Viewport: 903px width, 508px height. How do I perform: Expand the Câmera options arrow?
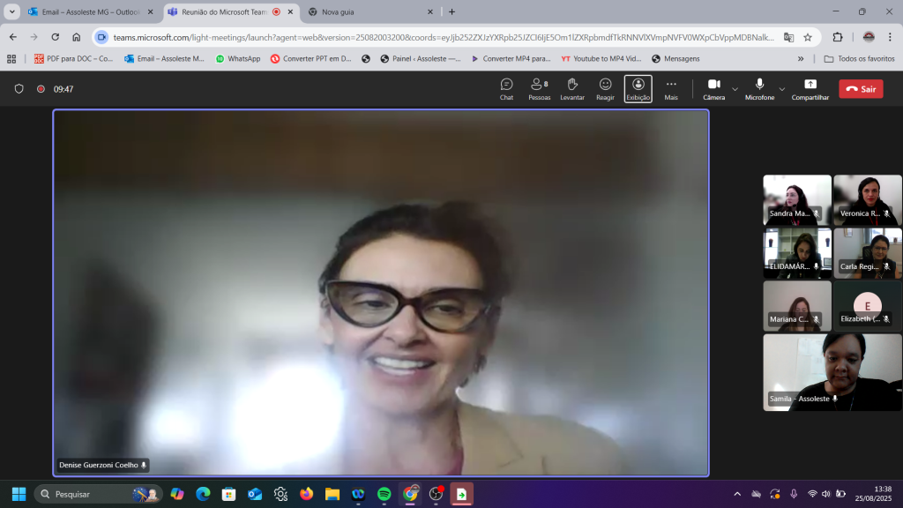click(735, 89)
